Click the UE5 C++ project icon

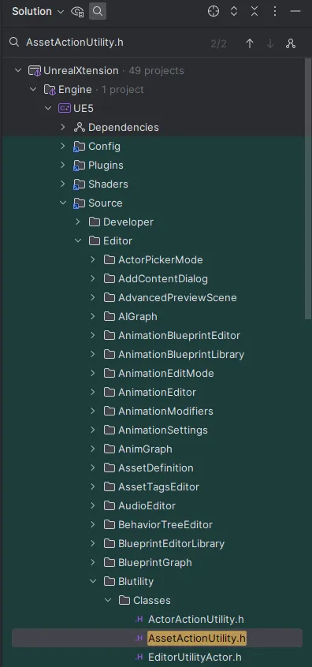click(65, 109)
